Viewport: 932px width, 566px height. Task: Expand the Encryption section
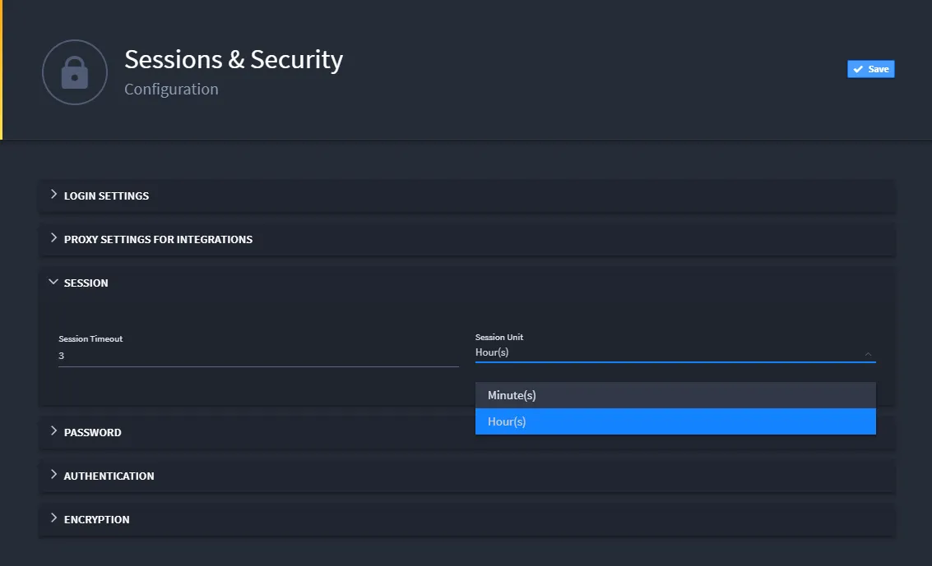(x=466, y=520)
